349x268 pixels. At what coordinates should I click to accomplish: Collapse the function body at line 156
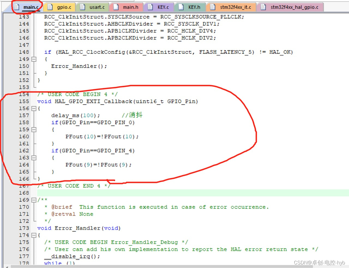pos(34,108)
